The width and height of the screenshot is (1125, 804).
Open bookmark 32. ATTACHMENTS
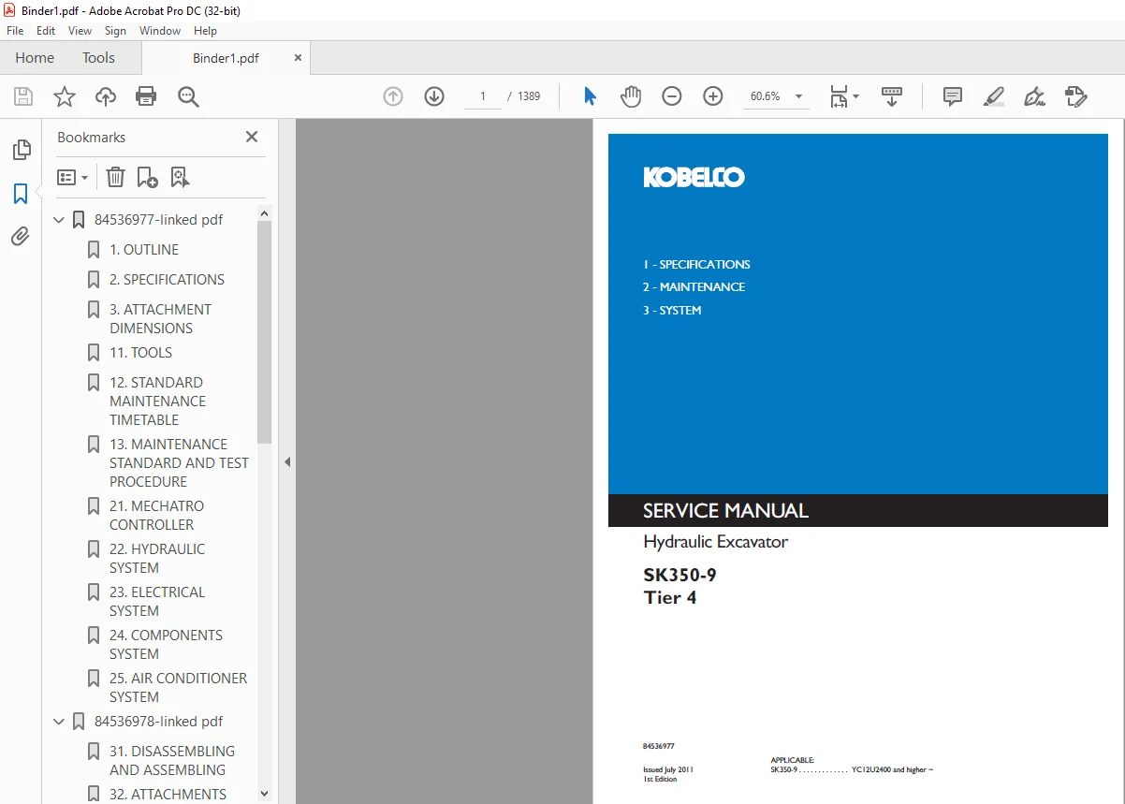click(x=168, y=795)
